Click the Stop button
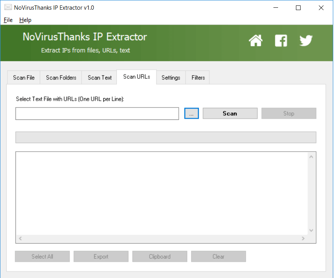This screenshot has width=334, height=278. point(289,113)
